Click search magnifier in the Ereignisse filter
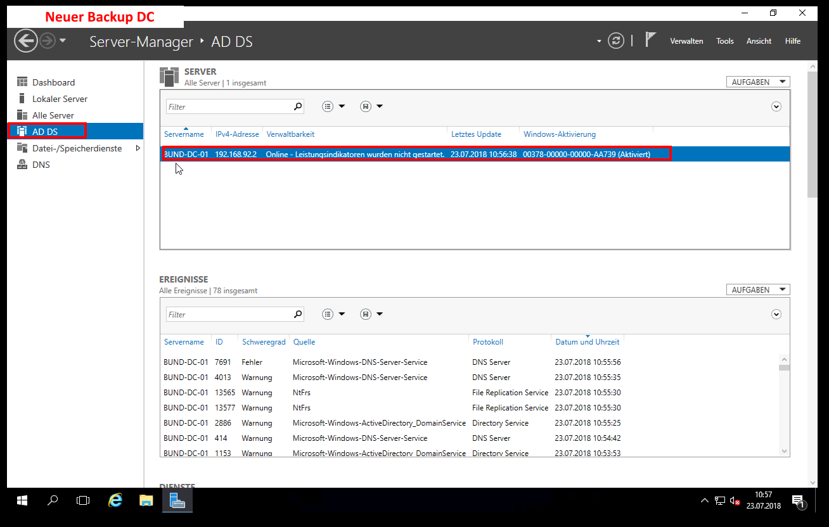This screenshot has width=829, height=527. tap(298, 314)
